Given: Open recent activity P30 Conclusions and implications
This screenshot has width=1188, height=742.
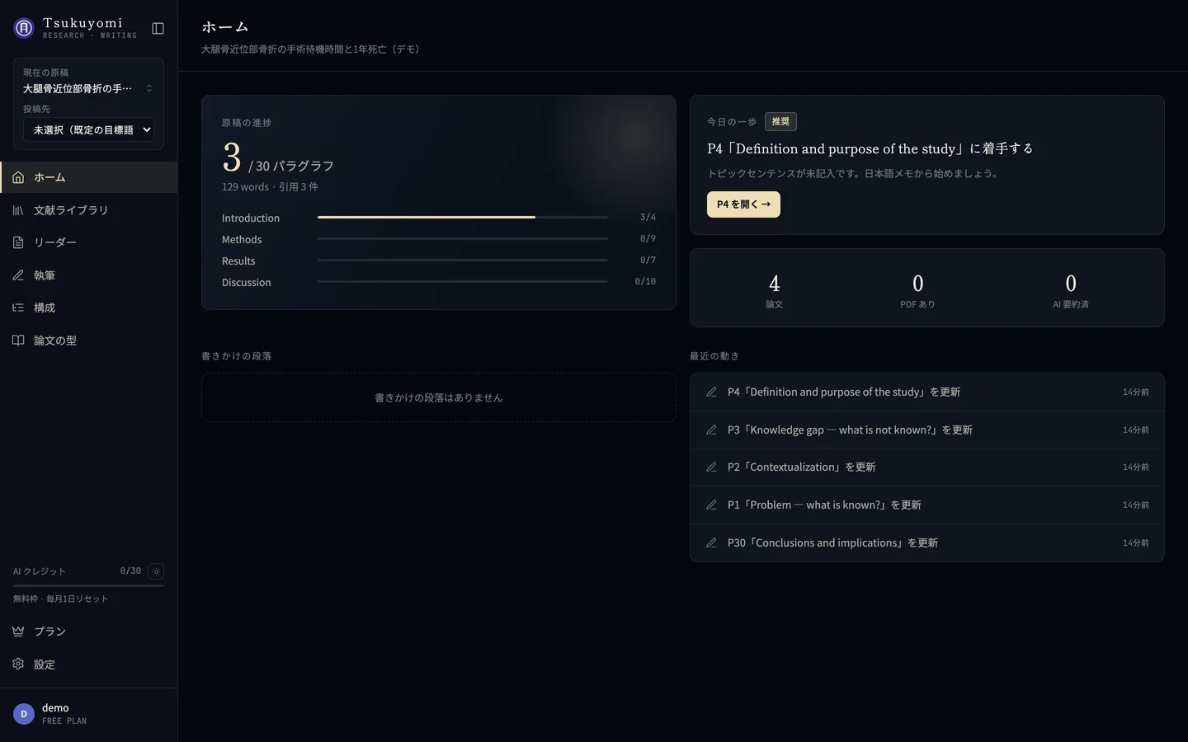Looking at the screenshot, I should tap(927, 543).
